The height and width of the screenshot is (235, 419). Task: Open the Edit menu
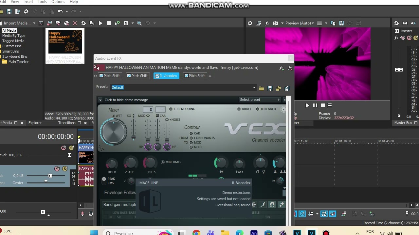[3, 2]
